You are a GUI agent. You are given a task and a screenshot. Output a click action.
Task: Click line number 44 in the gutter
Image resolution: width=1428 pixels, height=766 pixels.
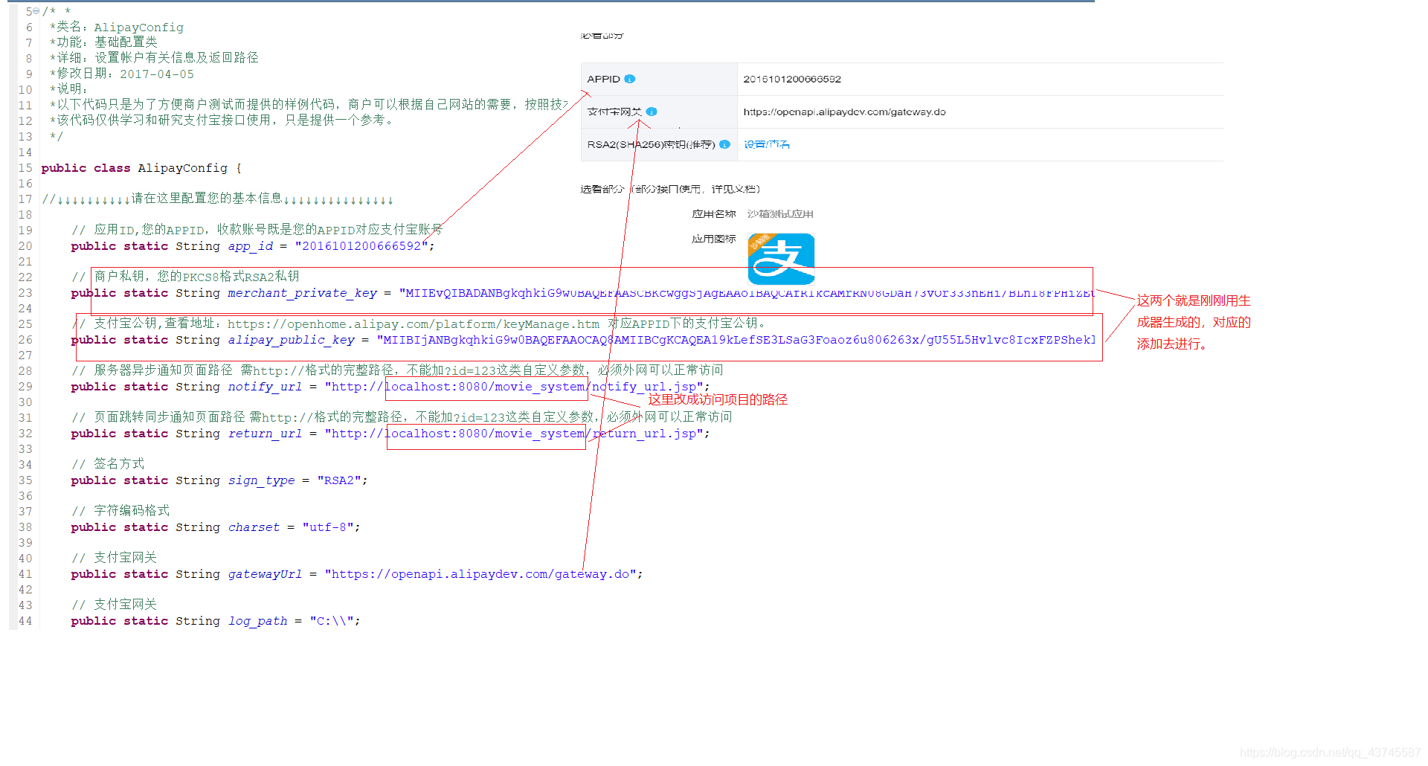click(25, 621)
